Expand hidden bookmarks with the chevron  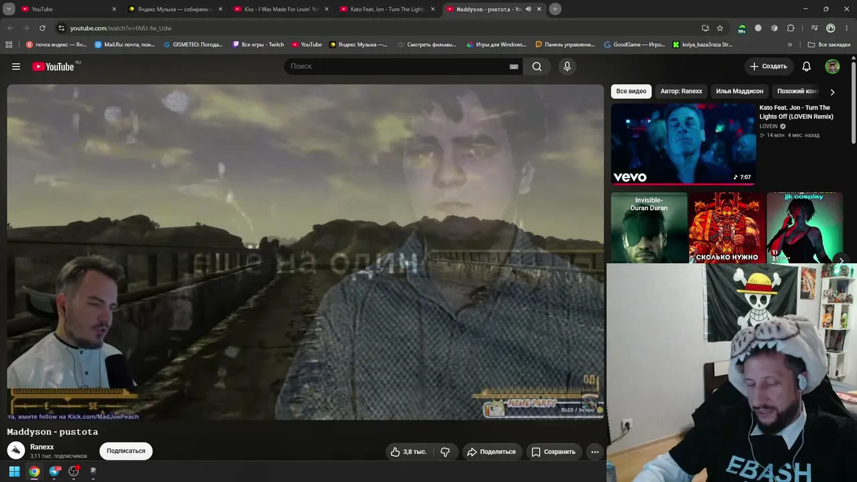point(790,45)
